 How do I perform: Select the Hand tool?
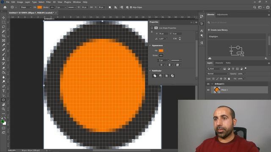pyautogui.click(x=3, y=104)
